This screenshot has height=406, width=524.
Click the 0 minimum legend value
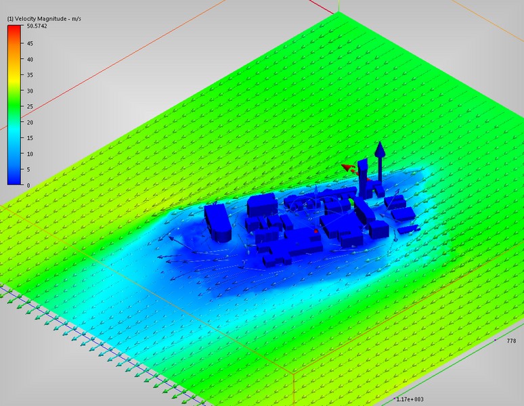pyautogui.click(x=28, y=185)
